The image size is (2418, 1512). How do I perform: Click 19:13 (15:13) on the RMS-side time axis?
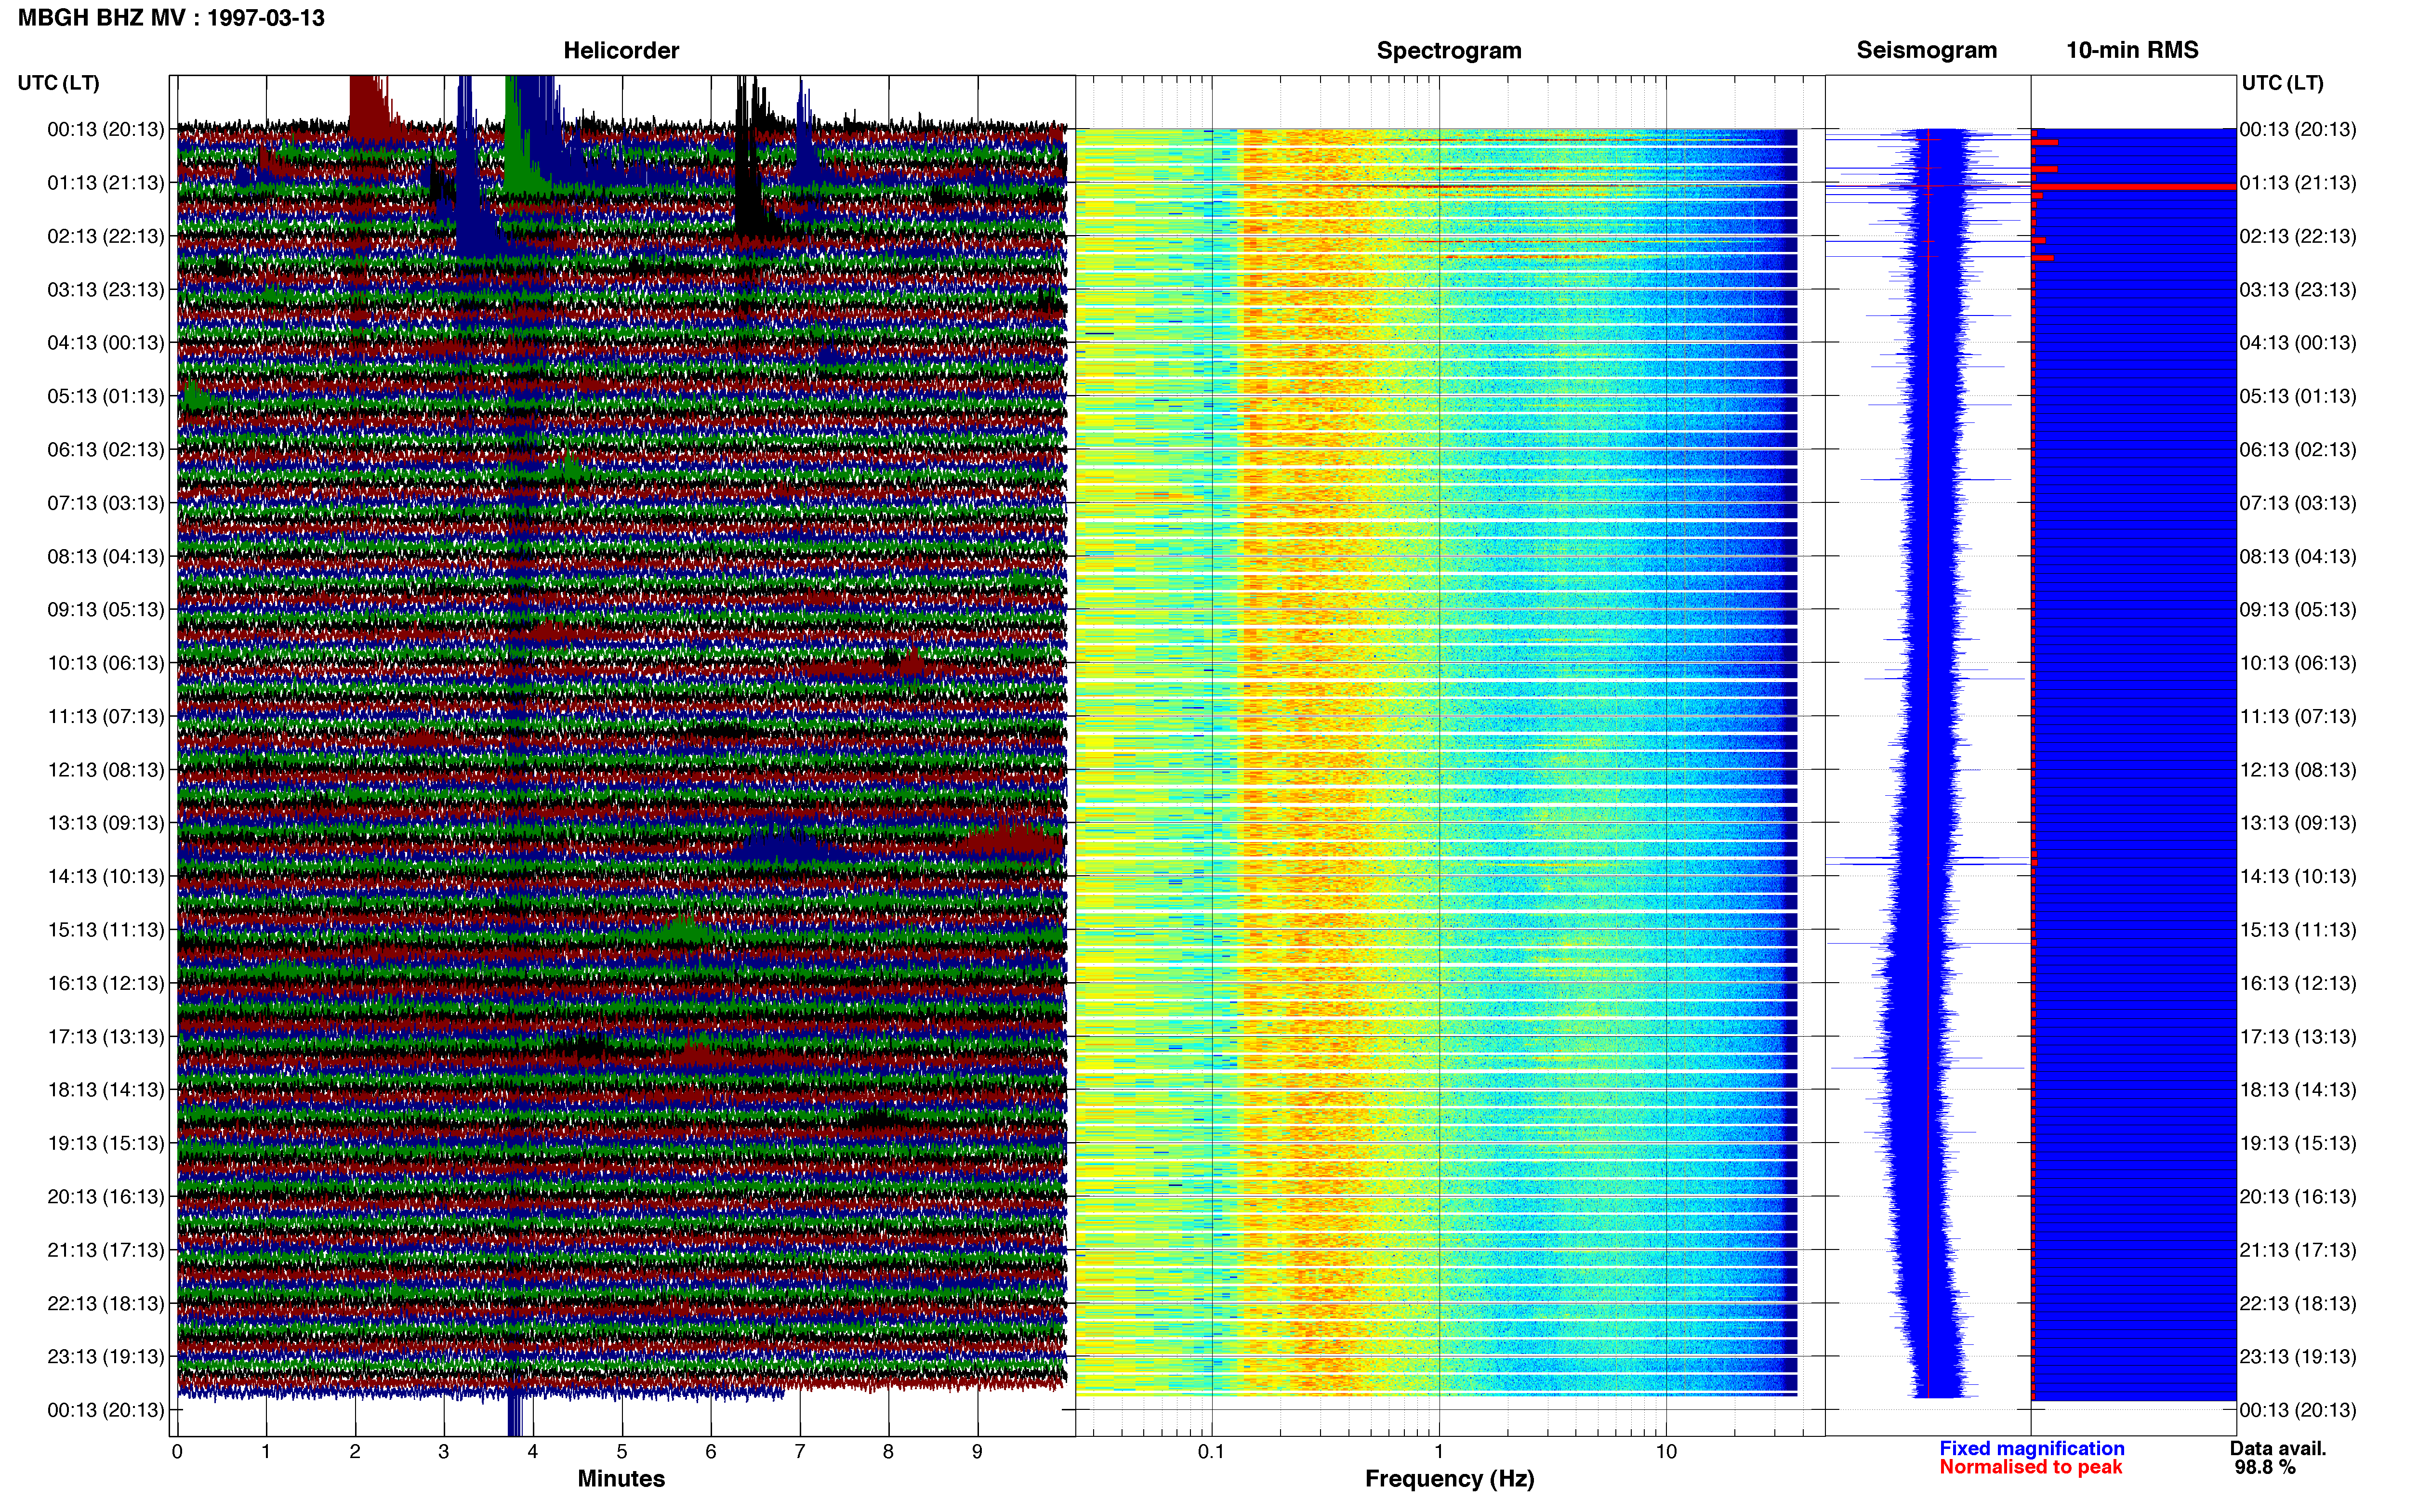click(2298, 1143)
